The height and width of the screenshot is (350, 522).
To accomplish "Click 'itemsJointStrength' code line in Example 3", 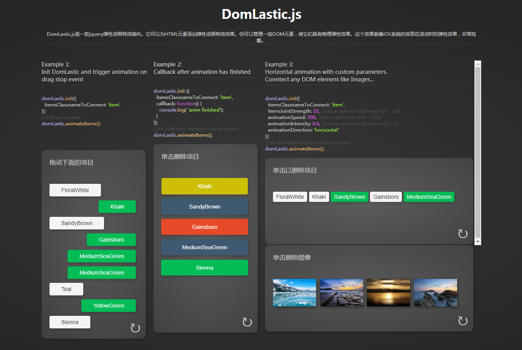I will click(334, 111).
